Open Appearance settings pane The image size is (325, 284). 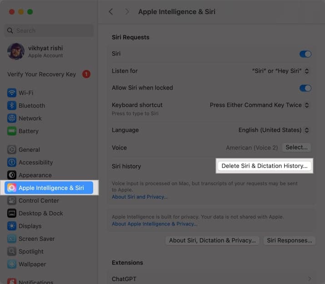pyautogui.click(x=49, y=175)
